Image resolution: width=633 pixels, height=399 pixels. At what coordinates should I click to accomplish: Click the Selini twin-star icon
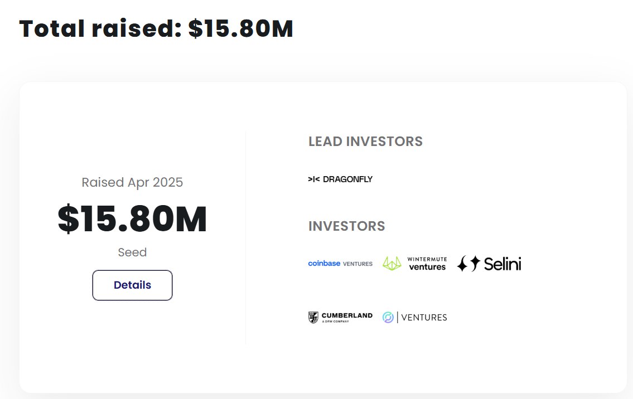[468, 264]
